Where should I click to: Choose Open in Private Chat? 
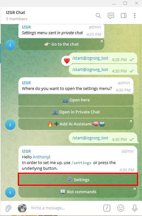click(x=76, y=112)
